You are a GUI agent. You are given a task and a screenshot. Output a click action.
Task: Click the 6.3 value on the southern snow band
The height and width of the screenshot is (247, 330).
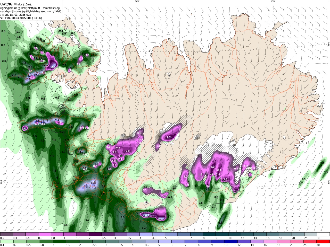coord(147,215)
